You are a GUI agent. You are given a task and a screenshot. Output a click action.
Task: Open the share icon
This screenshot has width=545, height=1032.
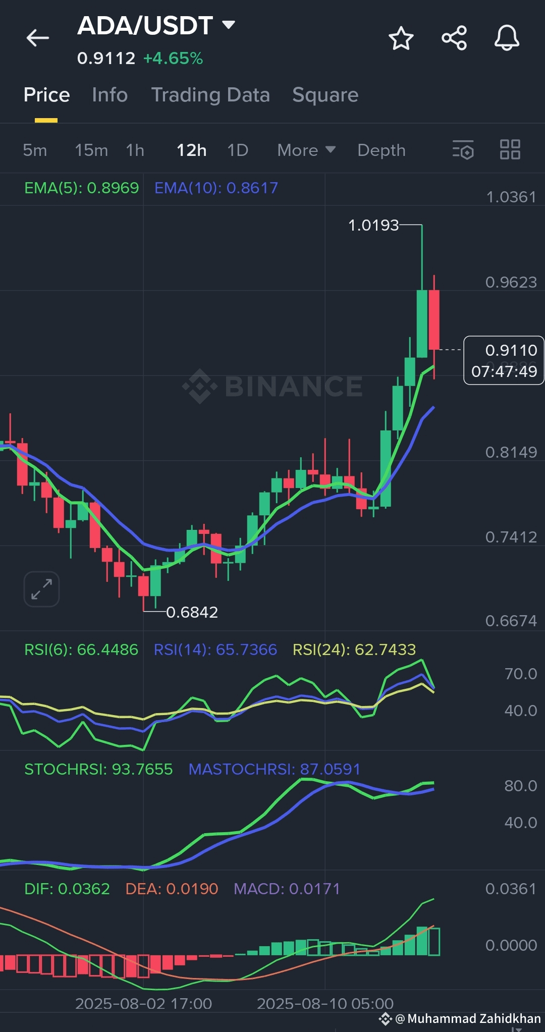coord(454,38)
